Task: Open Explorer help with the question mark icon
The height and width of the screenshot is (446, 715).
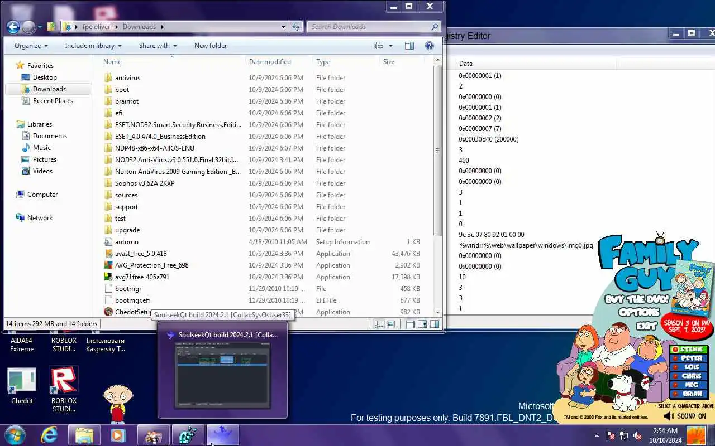Action: click(x=429, y=46)
